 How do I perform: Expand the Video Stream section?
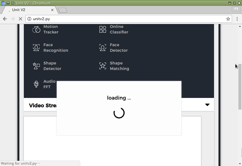coord(207,105)
